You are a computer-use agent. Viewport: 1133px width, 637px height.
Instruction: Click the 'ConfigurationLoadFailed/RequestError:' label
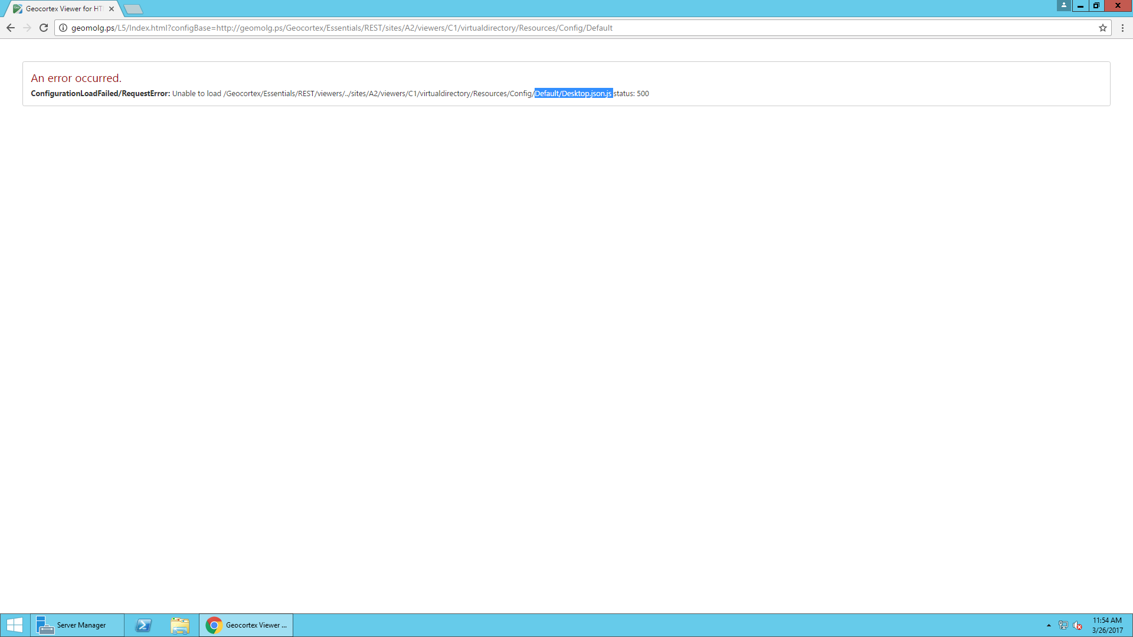coord(100,94)
